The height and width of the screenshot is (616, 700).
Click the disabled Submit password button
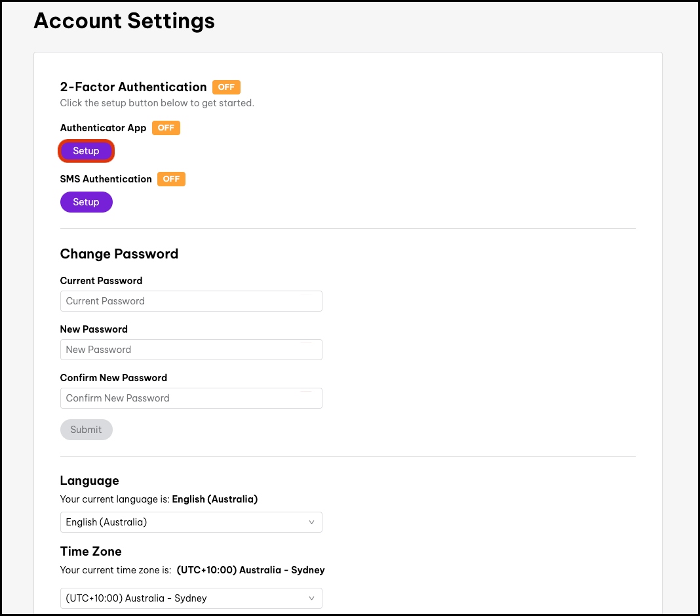(87, 430)
